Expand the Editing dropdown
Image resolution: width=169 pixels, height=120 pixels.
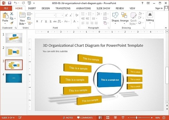point(150,18)
